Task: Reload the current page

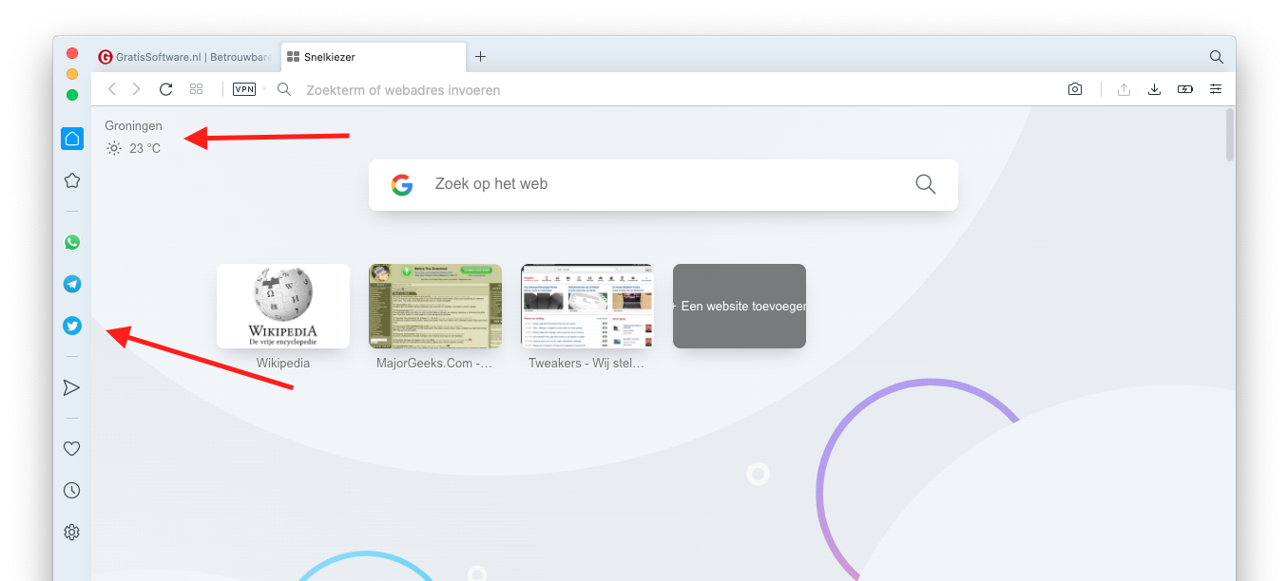Action: point(165,89)
